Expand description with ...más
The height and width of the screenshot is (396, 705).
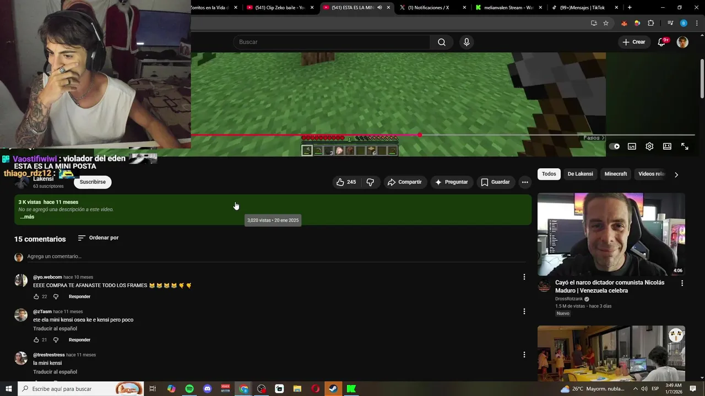(x=27, y=217)
